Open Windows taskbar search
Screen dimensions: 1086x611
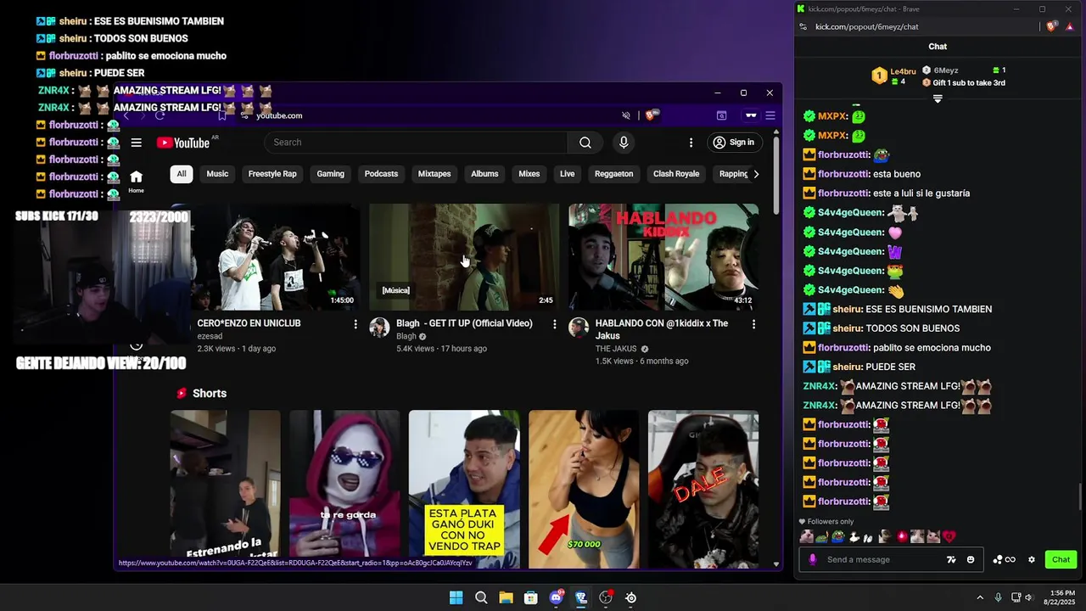pos(481,597)
